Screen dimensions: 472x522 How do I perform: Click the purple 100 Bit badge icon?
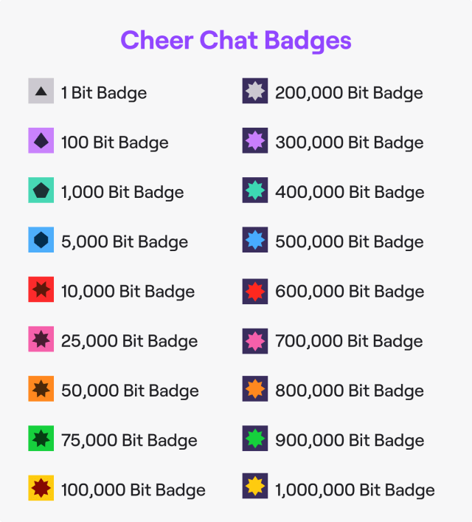(41, 141)
